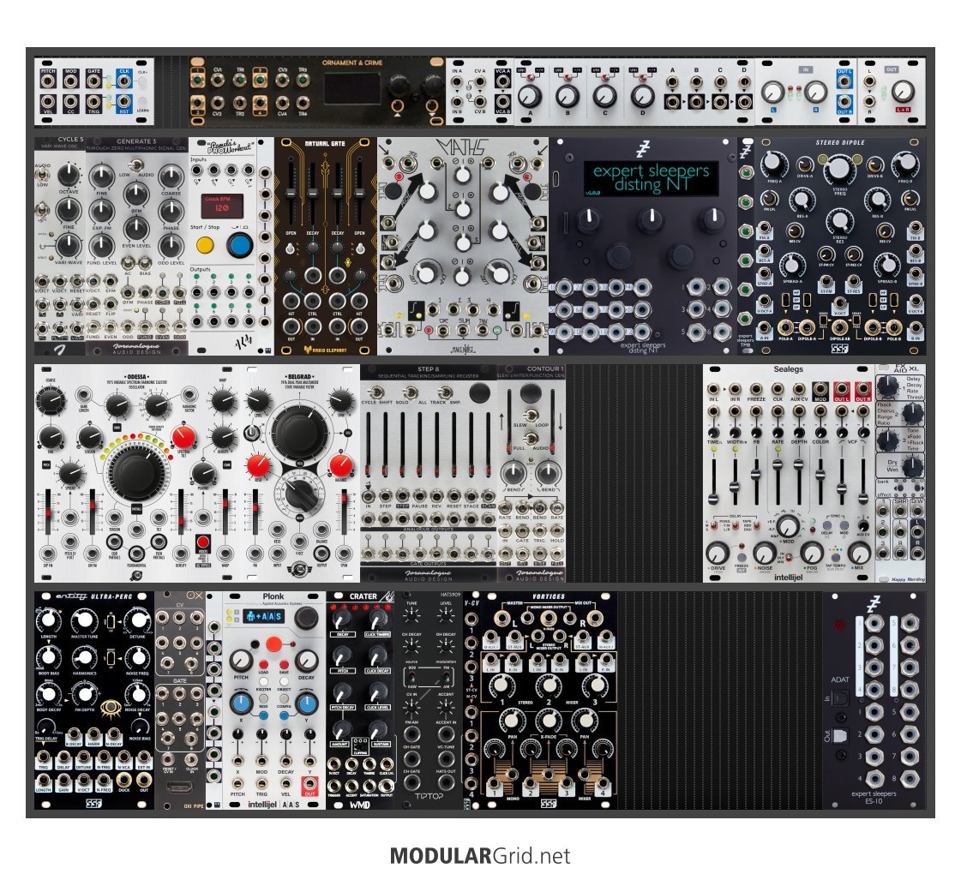Click the intellijel logo on Sealegs
Image resolution: width=961 pixels, height=874 pixels.
(788, 577)
